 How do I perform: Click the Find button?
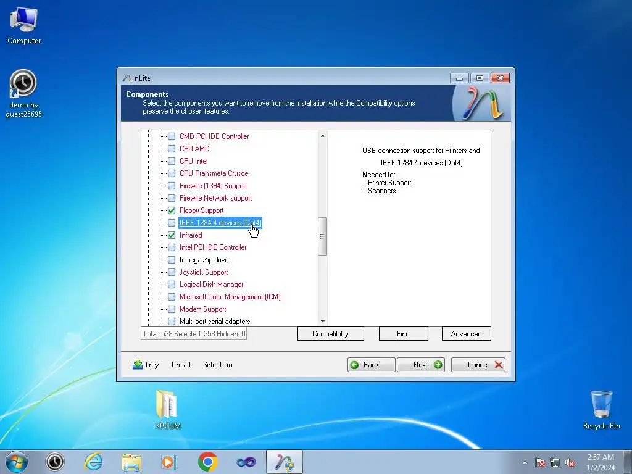(403, 334)
